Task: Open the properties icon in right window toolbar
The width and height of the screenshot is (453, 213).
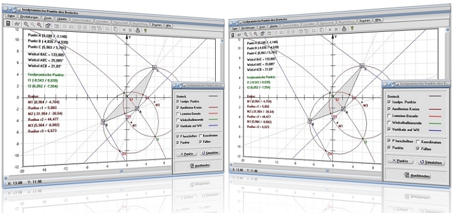Action: tap(262, 33)
